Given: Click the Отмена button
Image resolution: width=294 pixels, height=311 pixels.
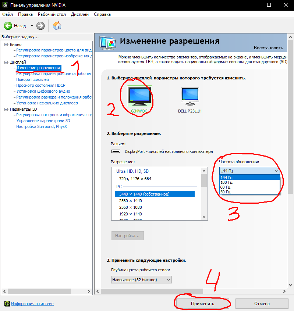Looking at the screenshot, I should tap(261, 304).
